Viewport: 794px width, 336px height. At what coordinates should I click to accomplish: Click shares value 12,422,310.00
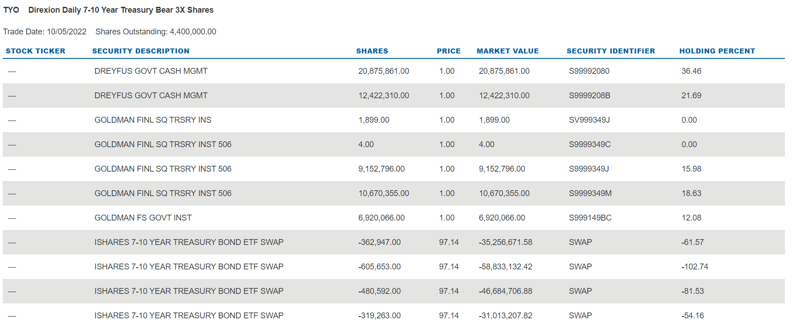[383, 96]
